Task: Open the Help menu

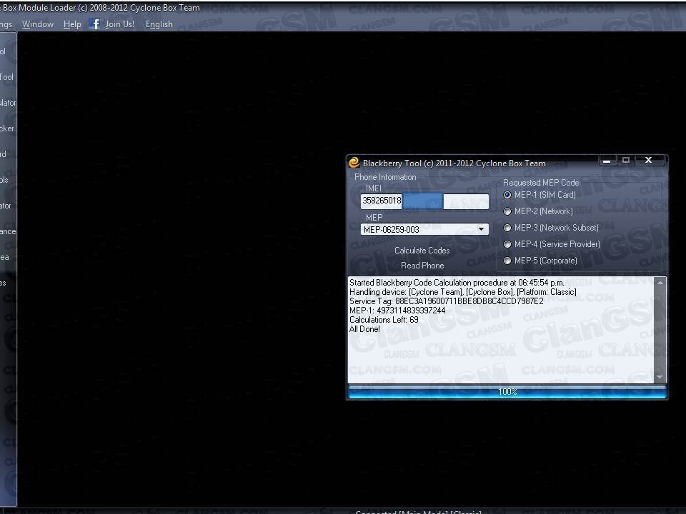Action: 72,24
